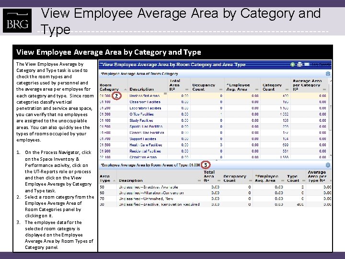Click the green up-arrow icon in the report title bar
This screenshot has height=259, width=345.
click(292, 65)
